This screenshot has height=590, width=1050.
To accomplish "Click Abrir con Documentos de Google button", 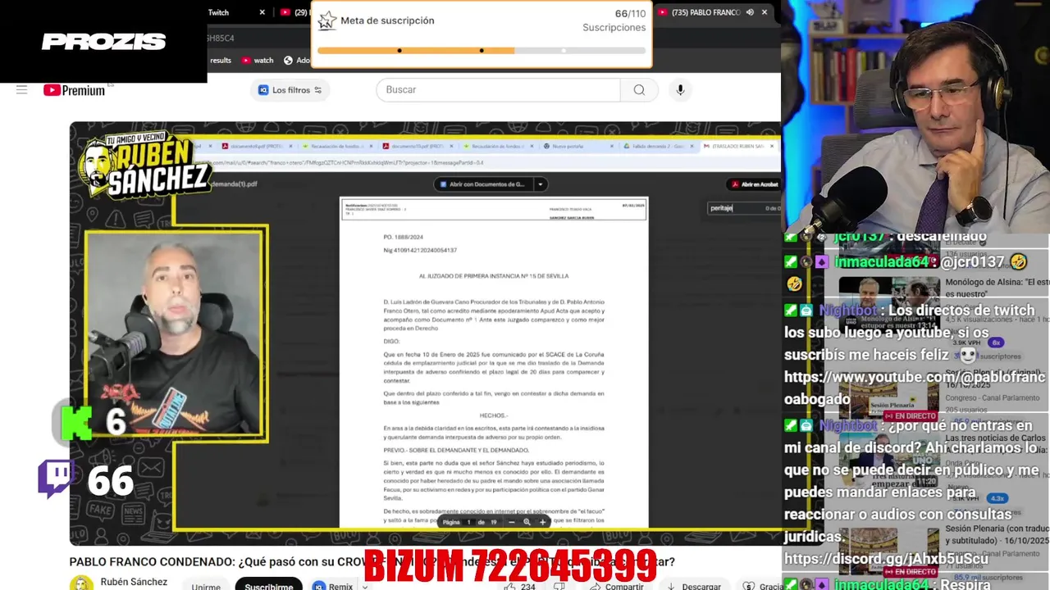I will 483,184.
